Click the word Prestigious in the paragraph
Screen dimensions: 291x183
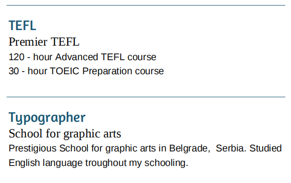[33, 148]
